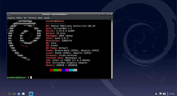Click the 17:51 panel clock
This screenshot has height=96, width=177.
(x=172, y=94)
